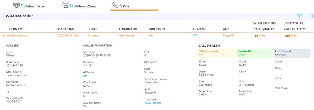314x110 pixels.
Task: Click the Poor controller call quality icon
Action: [x=288, y=36]
